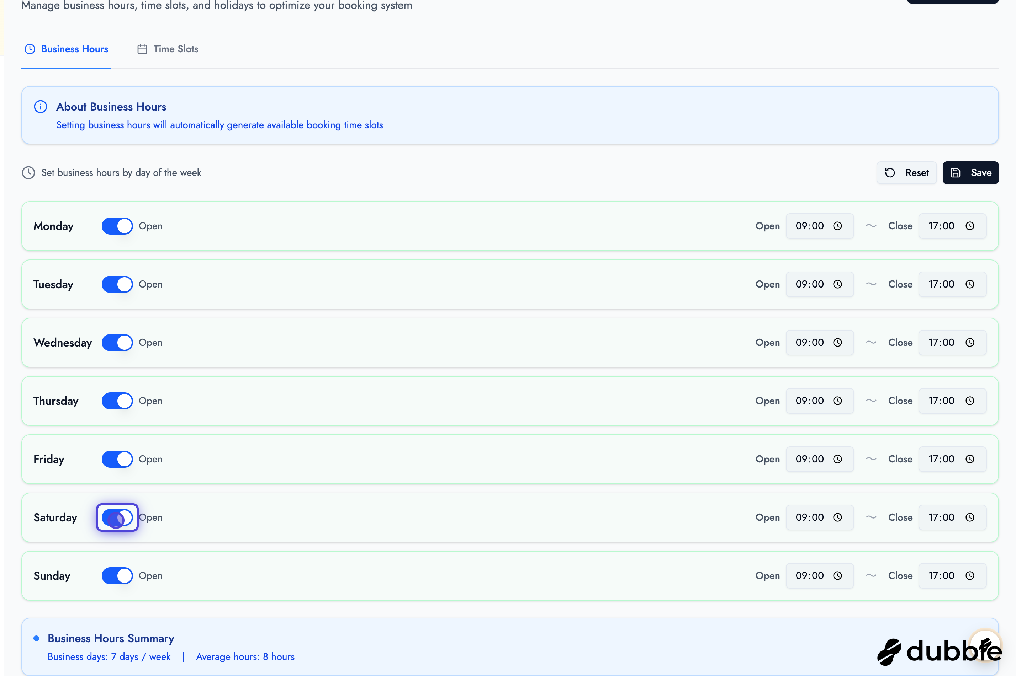Click clock icon in Sunday open time
The image size is (1016, 676).
837,575
